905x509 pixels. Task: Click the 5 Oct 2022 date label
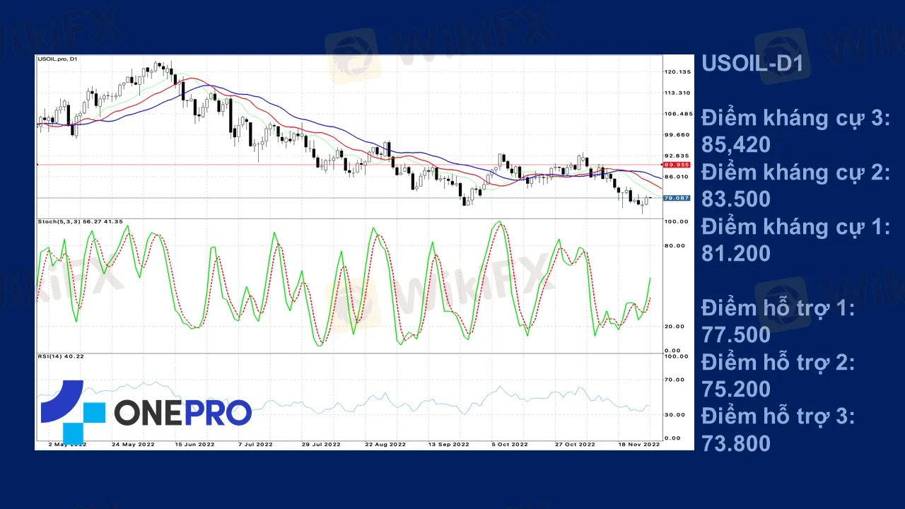tap(510, 445)
